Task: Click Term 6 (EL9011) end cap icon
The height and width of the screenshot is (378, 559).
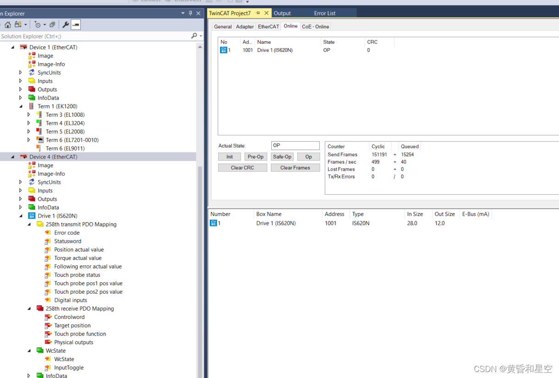Action: [39, 148]
